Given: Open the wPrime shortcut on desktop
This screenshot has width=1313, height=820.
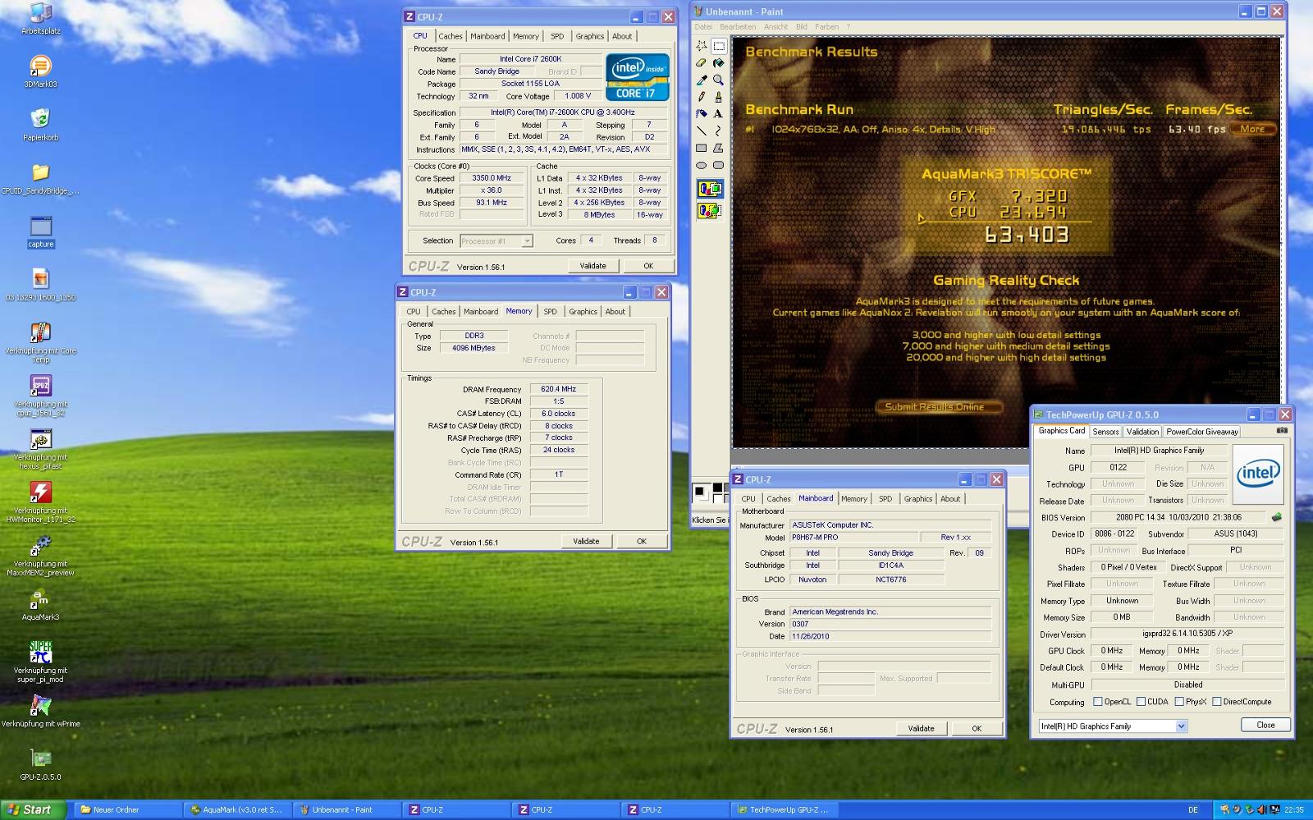Looking at the screenshot, I should pyautogui.click(x=40, y=711).
